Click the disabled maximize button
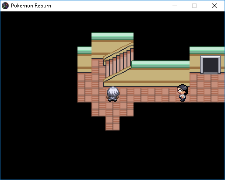Screen dimensions: 225x180 pos(194,6)
